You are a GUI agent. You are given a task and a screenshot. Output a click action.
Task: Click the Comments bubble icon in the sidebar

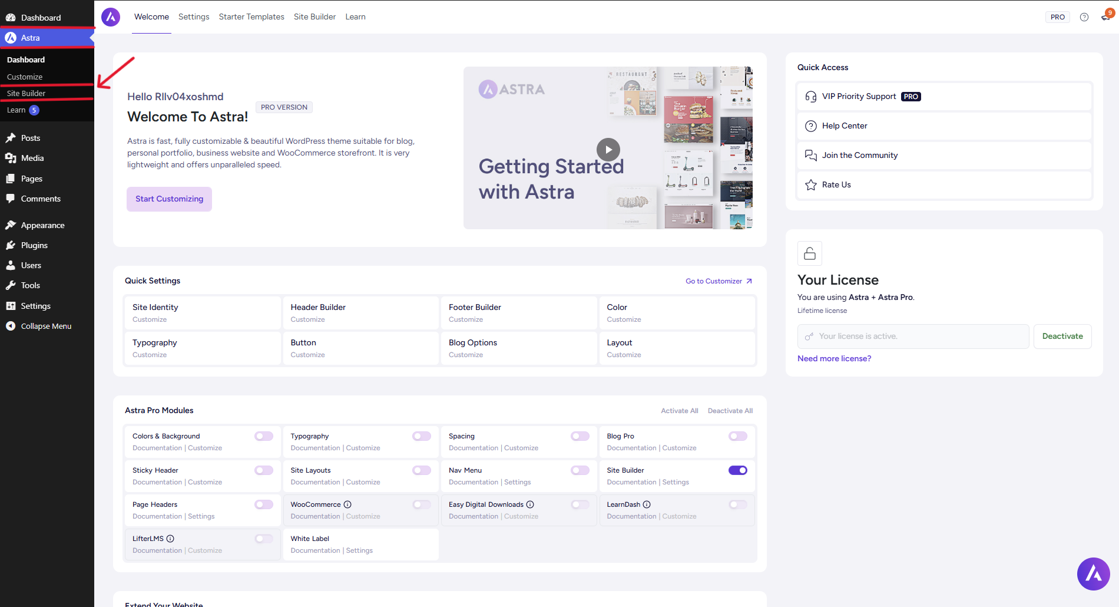point(11,199)
